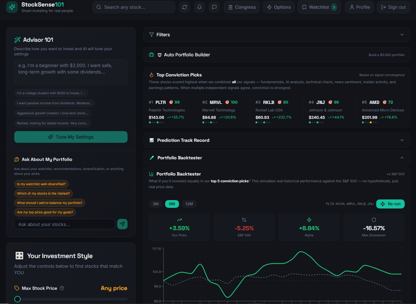Select the 3M backtest period
Viewport: 416px width, 304px height.
tap(156, 204)
